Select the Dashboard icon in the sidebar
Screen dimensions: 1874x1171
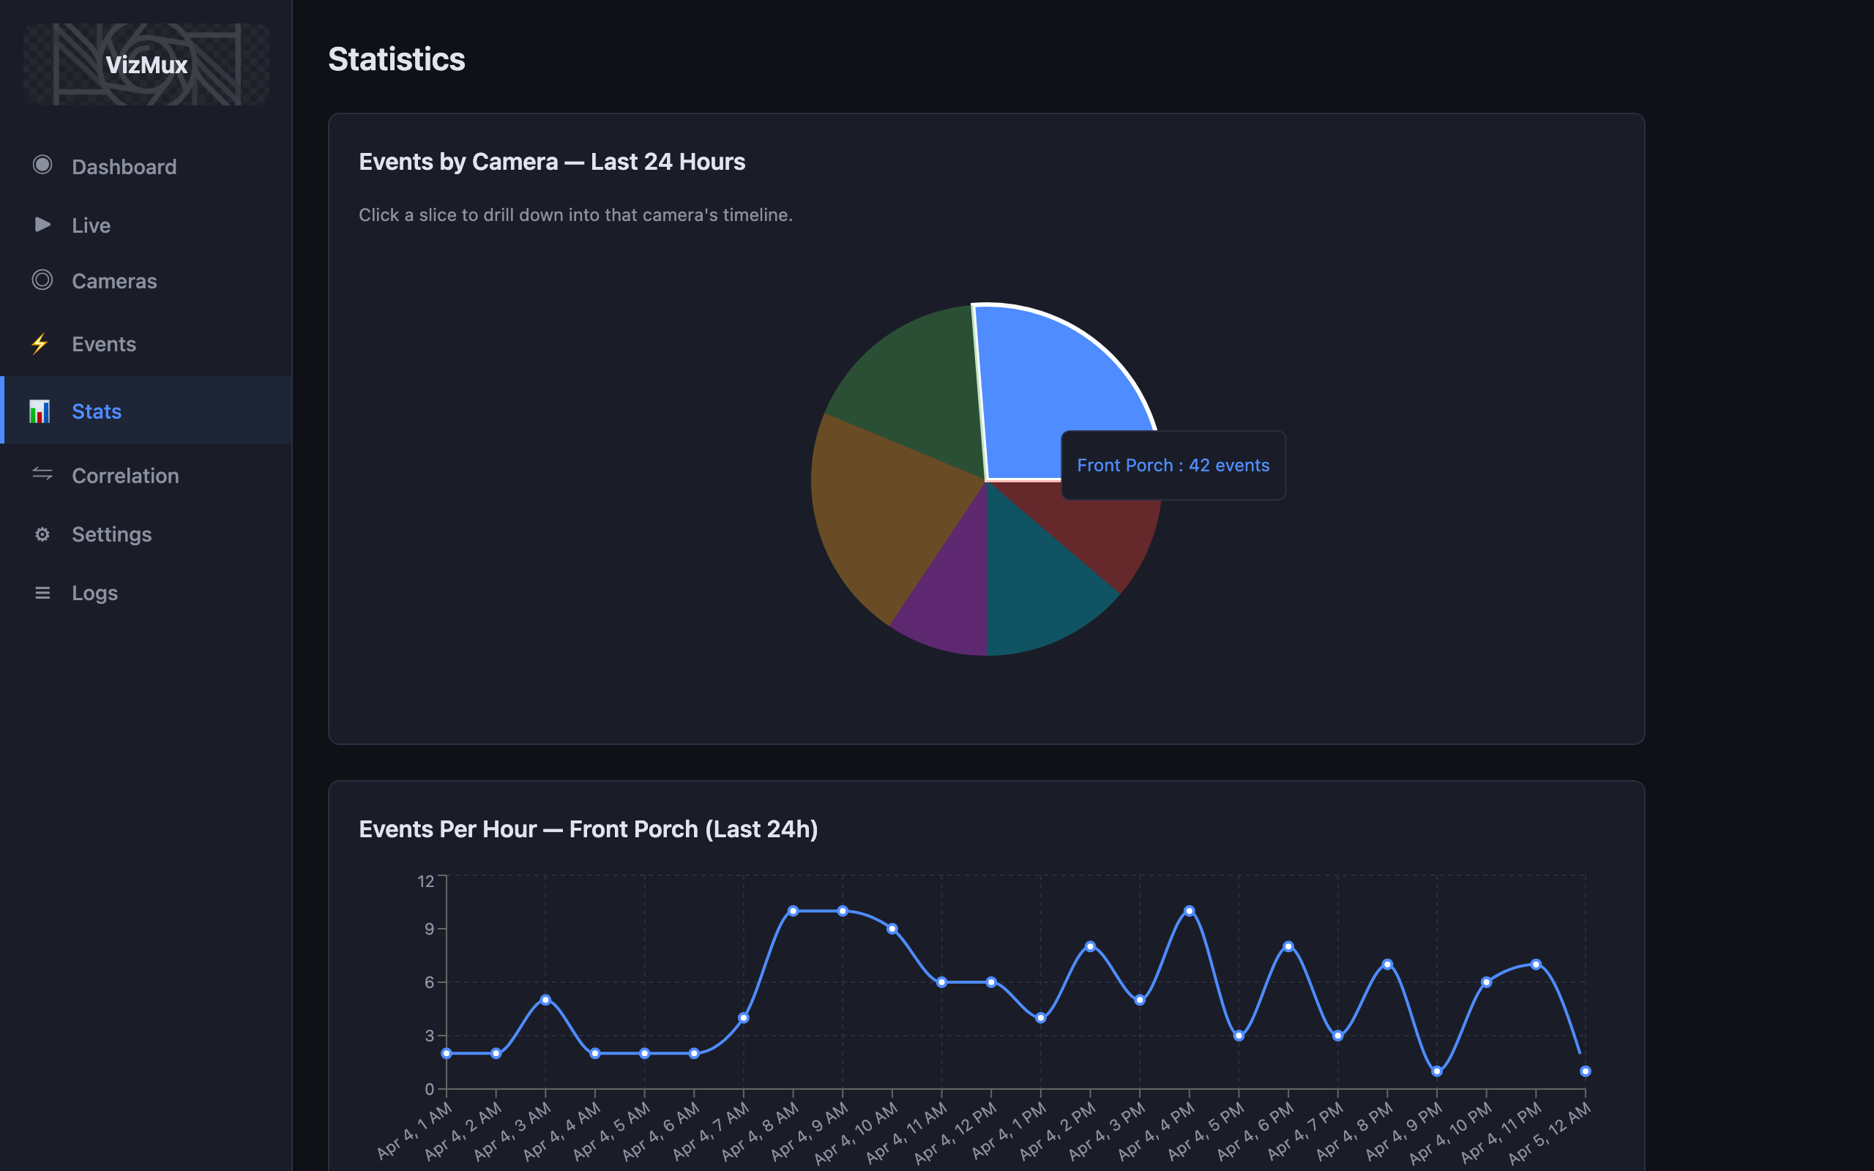coord(42,165)
